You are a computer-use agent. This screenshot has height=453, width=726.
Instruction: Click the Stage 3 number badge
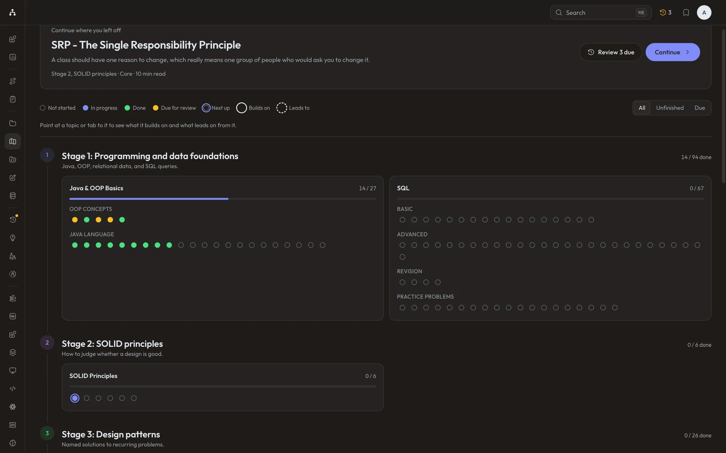point(47,433)
